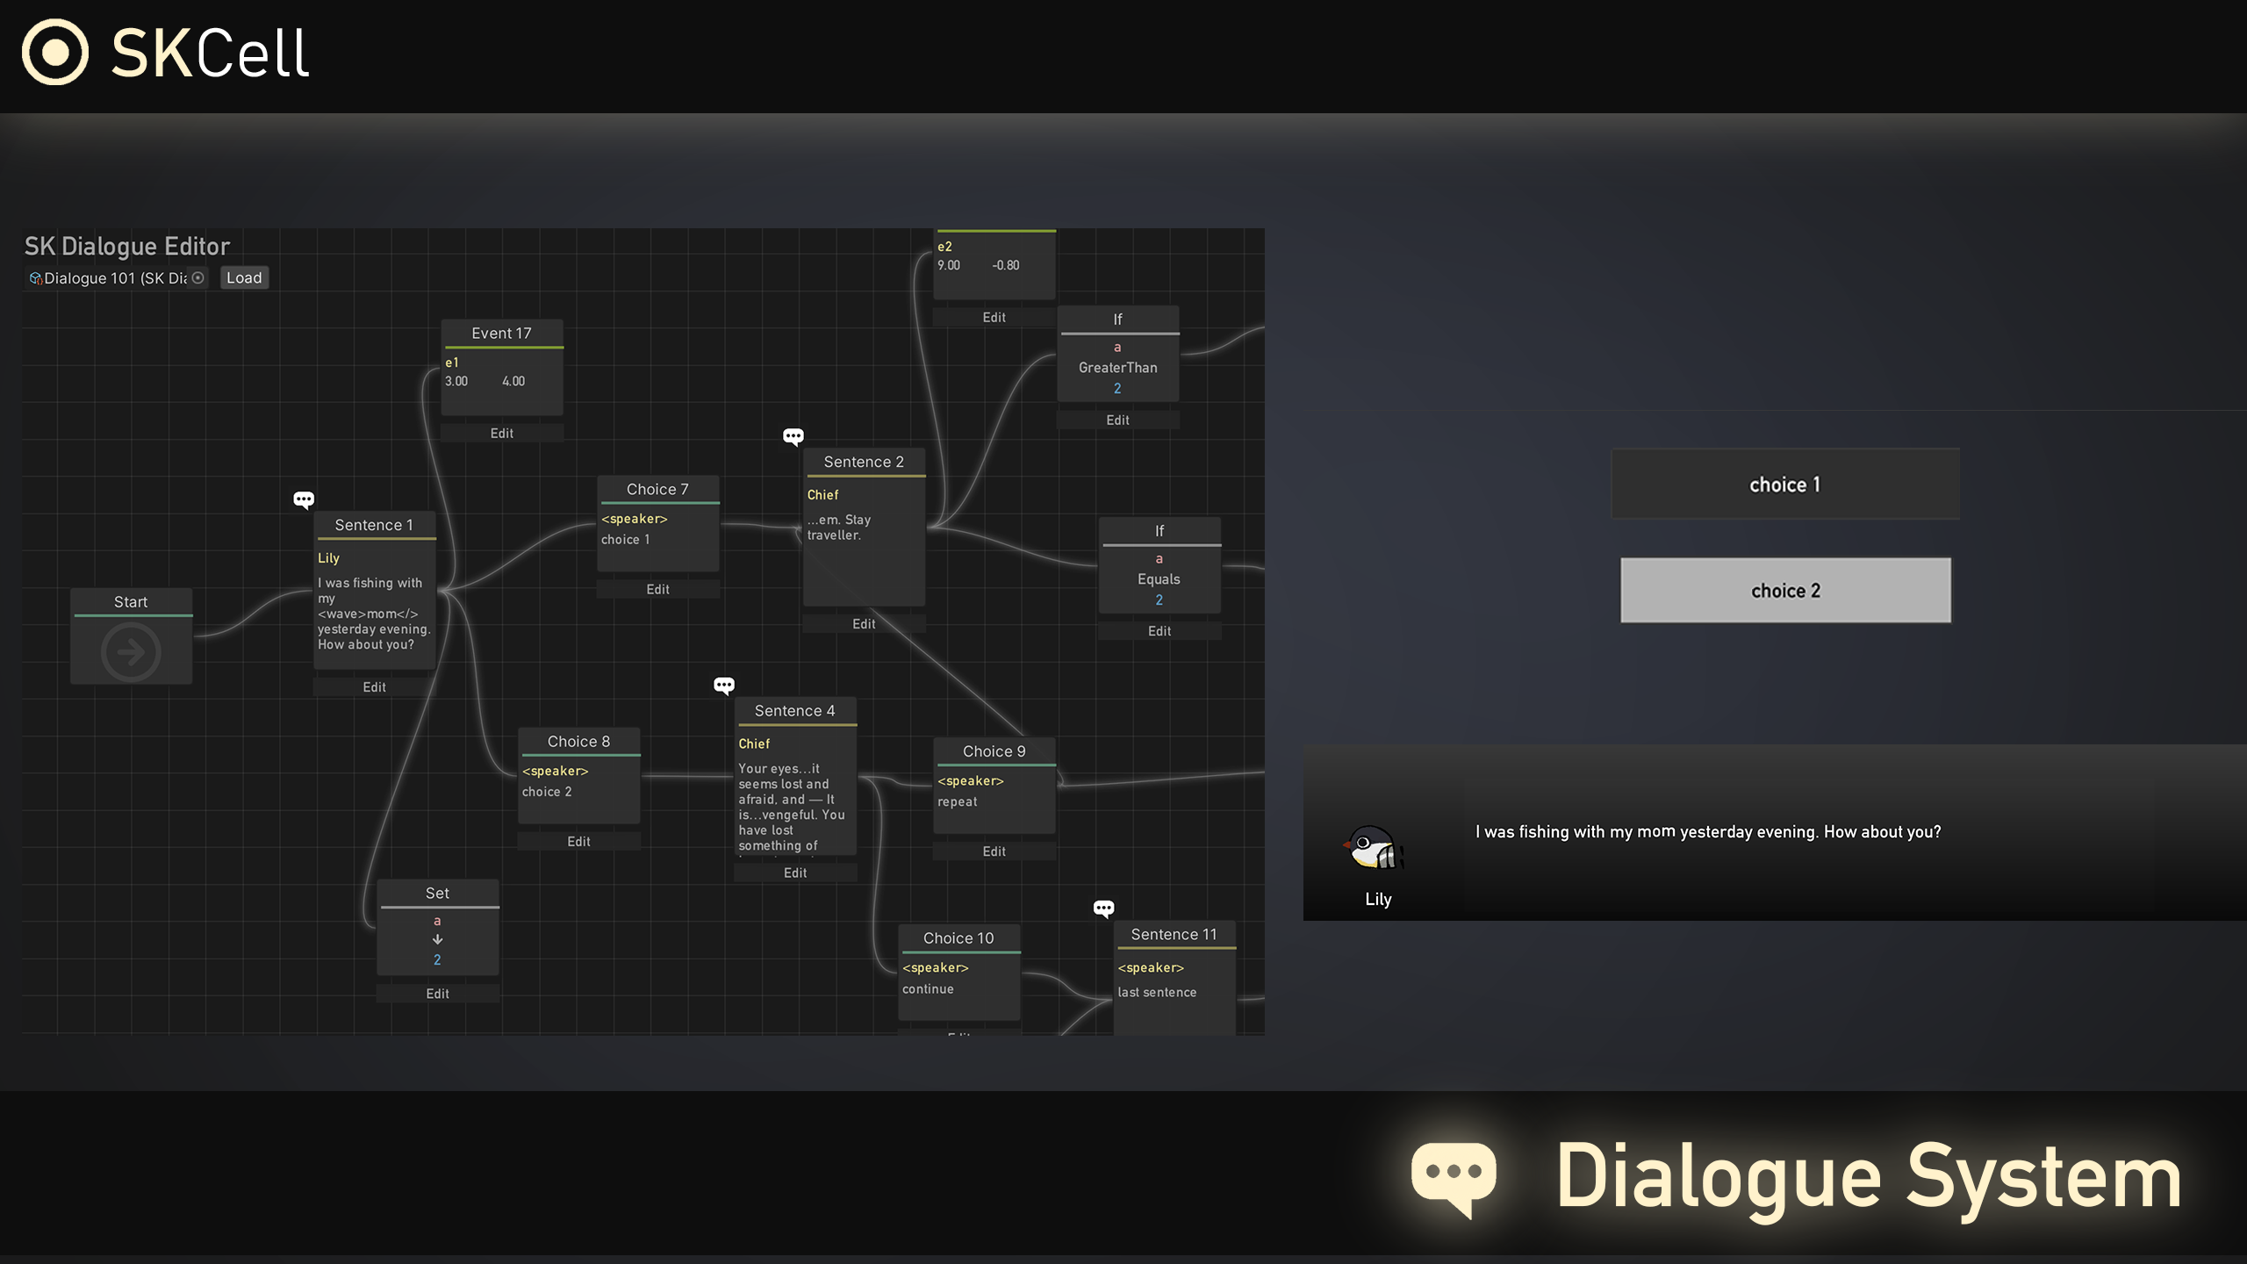The height and width of the screenshot is (1264, 2247).
Task: Click speech bubble icon above Sentence 4
Action: [x=724, y=686]
